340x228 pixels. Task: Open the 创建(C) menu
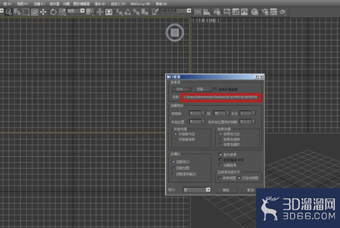(x=39, y=4)
